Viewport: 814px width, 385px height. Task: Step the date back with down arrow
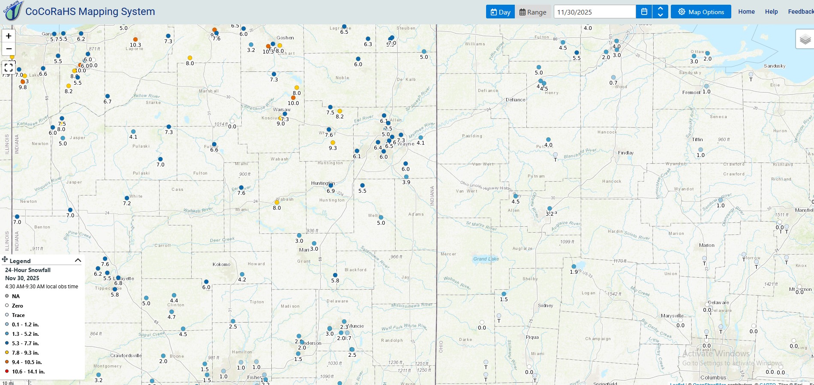(660, 15)
